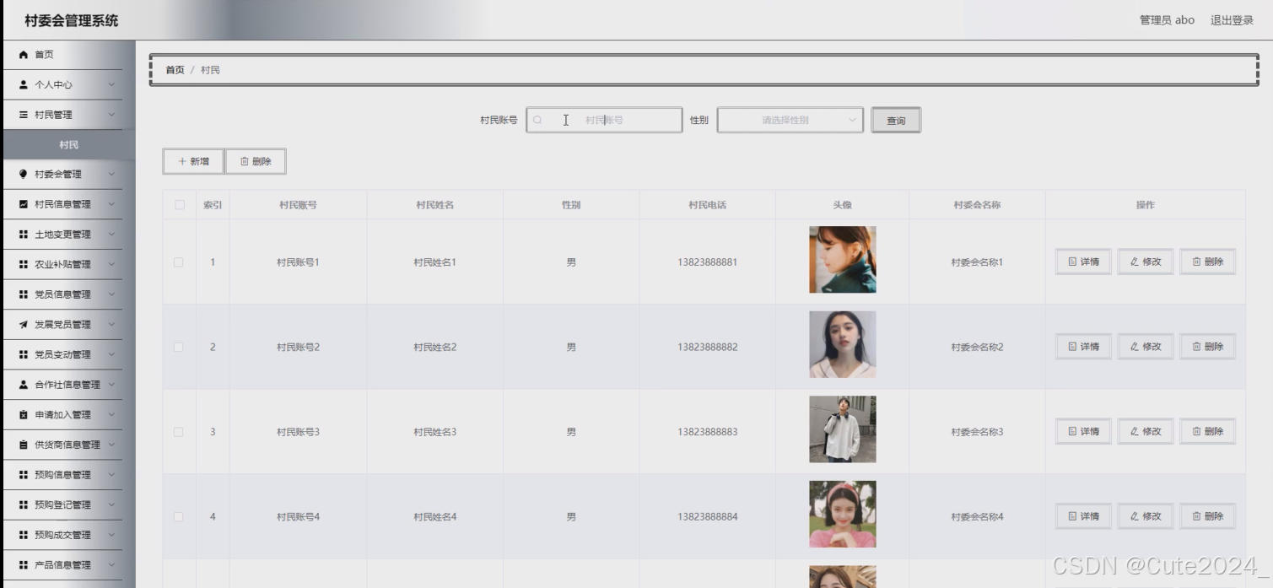Click the clipboard icon next to 申请加入管理

[24, 415]
